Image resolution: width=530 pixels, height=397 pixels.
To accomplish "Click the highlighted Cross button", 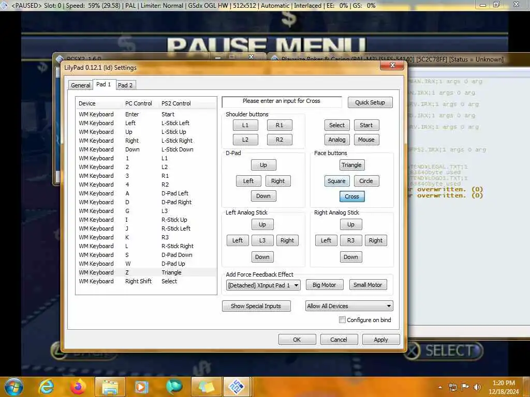I will pyautogui.click(x=352, y=196).
